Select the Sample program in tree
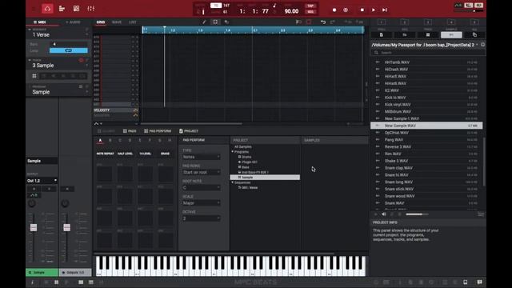 click(x=265, y=178)
